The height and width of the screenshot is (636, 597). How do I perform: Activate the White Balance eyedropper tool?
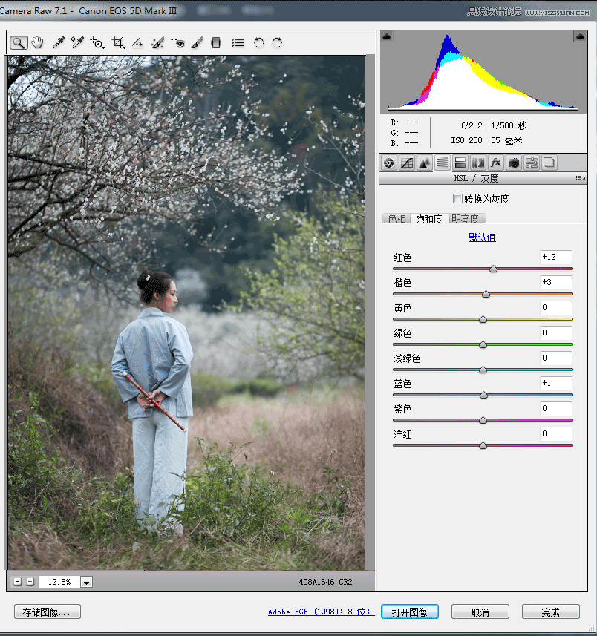pos(57,42)
